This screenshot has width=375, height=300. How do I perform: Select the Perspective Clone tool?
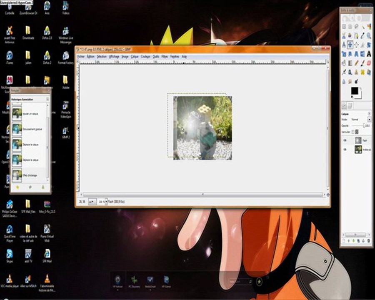click(x=369, y=72)
